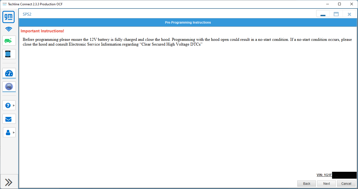Expand the arrow beside the help icon

(14, 106)
